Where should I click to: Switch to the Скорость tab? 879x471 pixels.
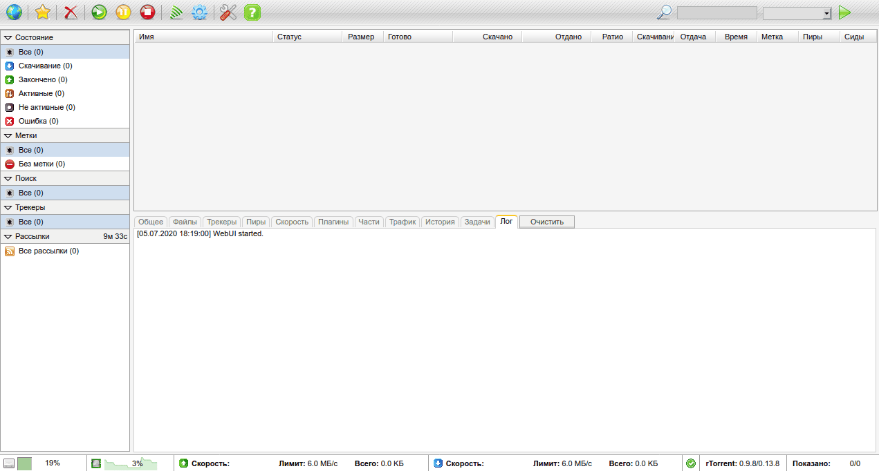[292, 222]
